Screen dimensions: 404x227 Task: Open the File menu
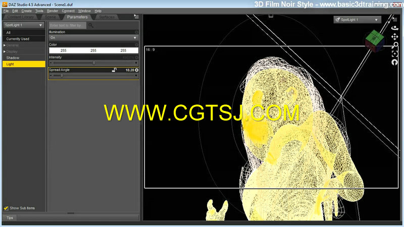(6, 11)
